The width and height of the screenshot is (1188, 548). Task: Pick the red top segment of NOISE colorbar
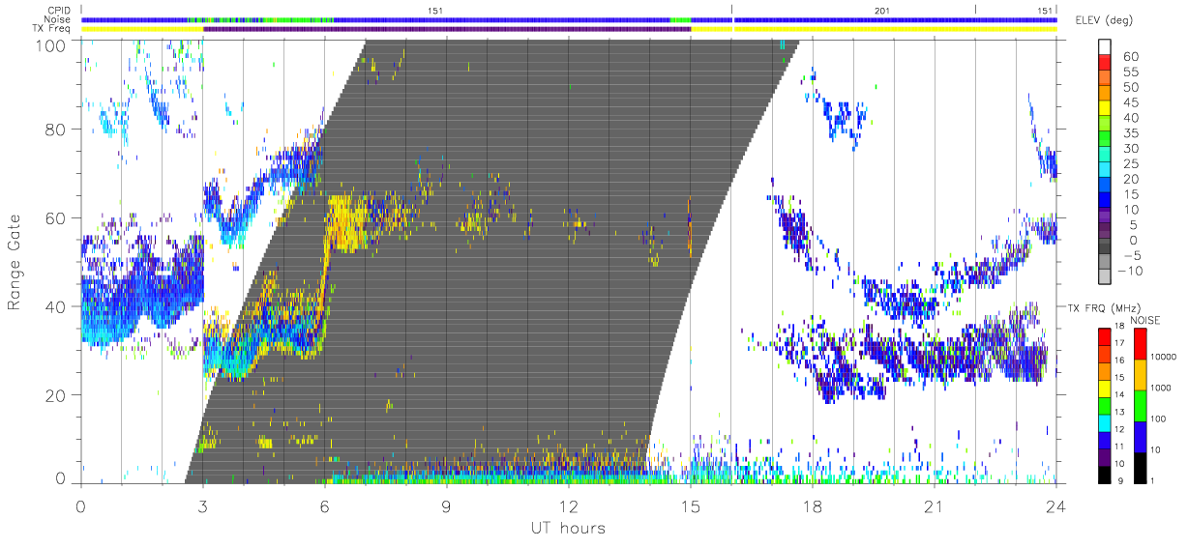click(x=1139, y=343)
